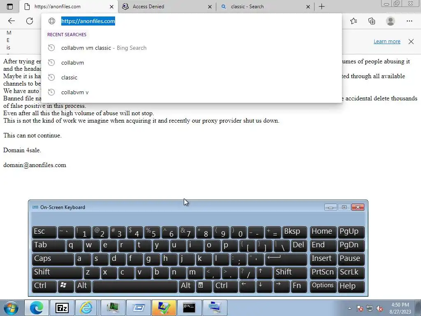Click the Enter key on the On-Screen Keyboard
The width and height of the screenshot is (421, 316).
pyautogui.click(x=286, y=259)
